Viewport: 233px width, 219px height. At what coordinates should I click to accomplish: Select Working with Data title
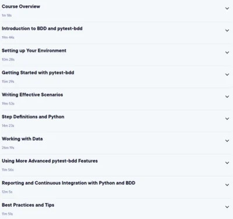(x=22, y=139)
